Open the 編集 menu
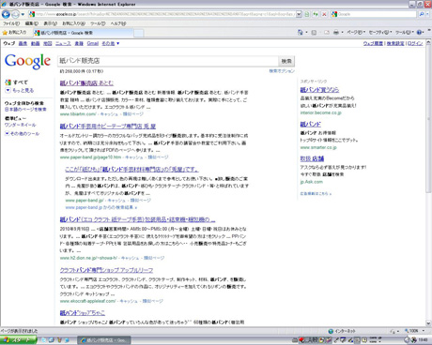The height and width of the screenshot is (345, 432). point(32,23)
